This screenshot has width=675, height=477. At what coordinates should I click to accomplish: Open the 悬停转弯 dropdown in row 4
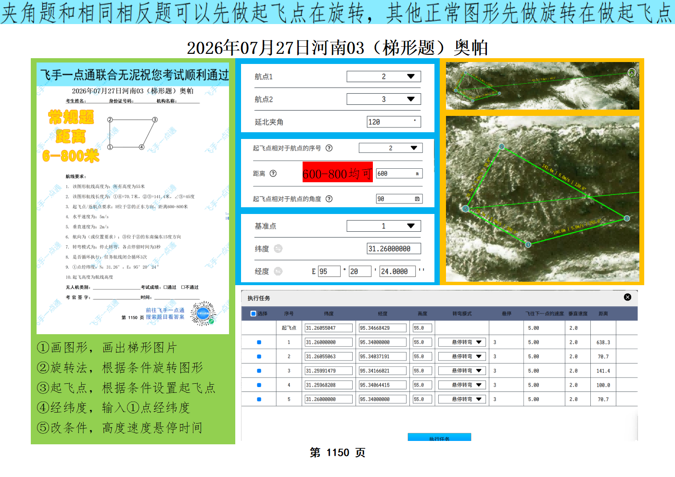pyautogui.click(x=462, y=385)
